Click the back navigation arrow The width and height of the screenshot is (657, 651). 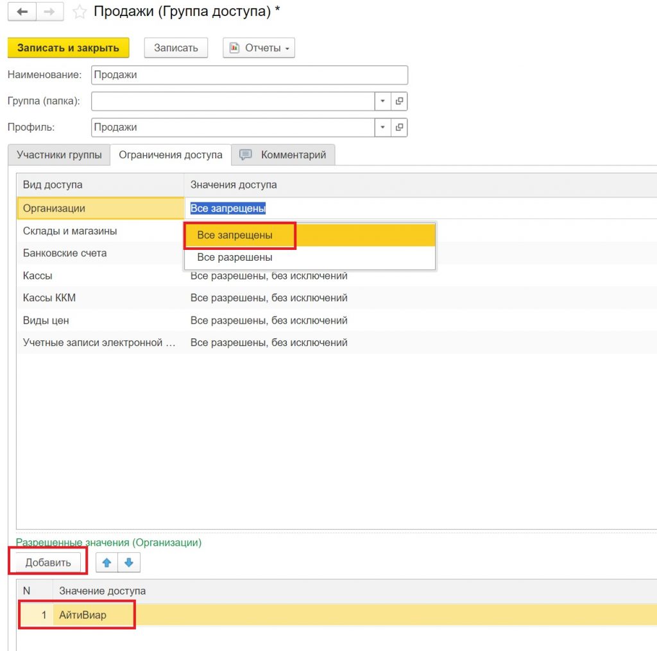[22, 12]
